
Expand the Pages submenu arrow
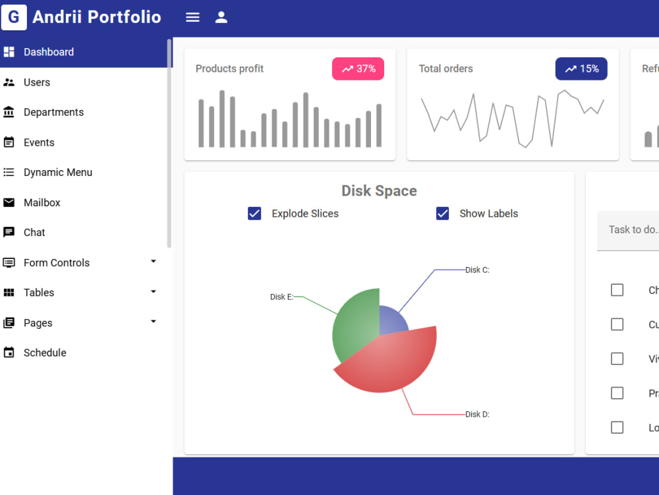(x=154, y=322)
